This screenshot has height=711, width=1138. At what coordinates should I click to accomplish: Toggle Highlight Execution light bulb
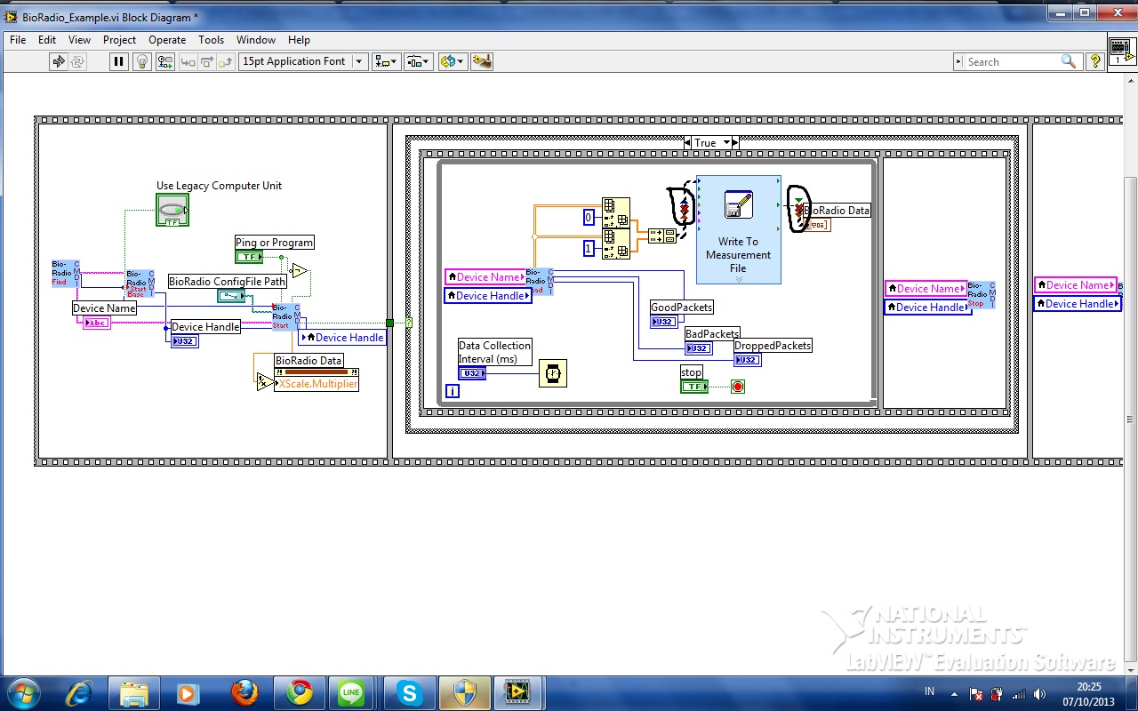141,61
